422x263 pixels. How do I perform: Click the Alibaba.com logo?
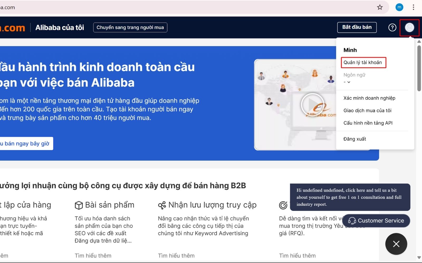coord(12,28)
